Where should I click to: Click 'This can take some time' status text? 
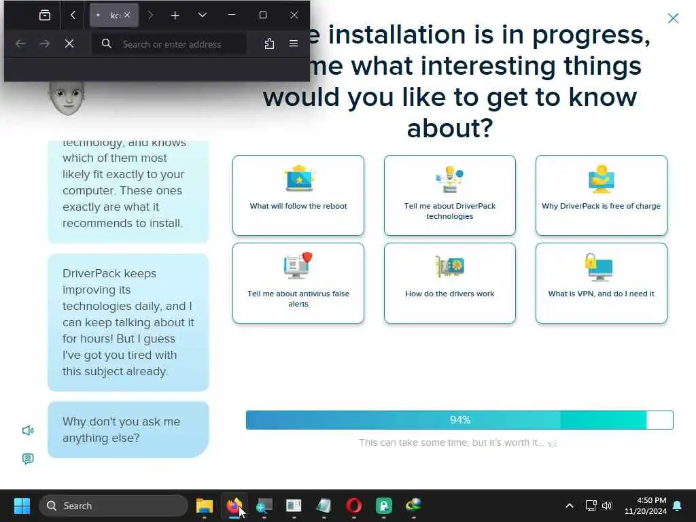click(x=451, y=442)
